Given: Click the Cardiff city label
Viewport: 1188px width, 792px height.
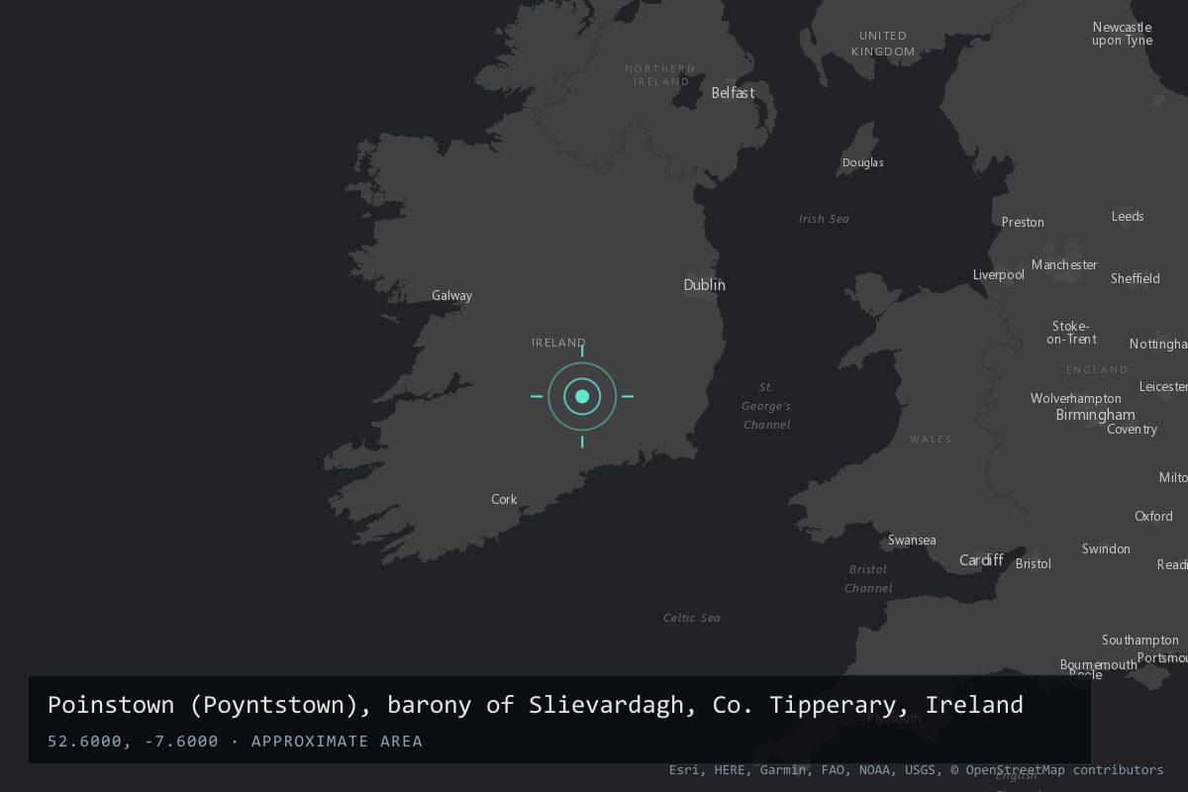Looking at the screenshot, I should [x=981, y=560].
